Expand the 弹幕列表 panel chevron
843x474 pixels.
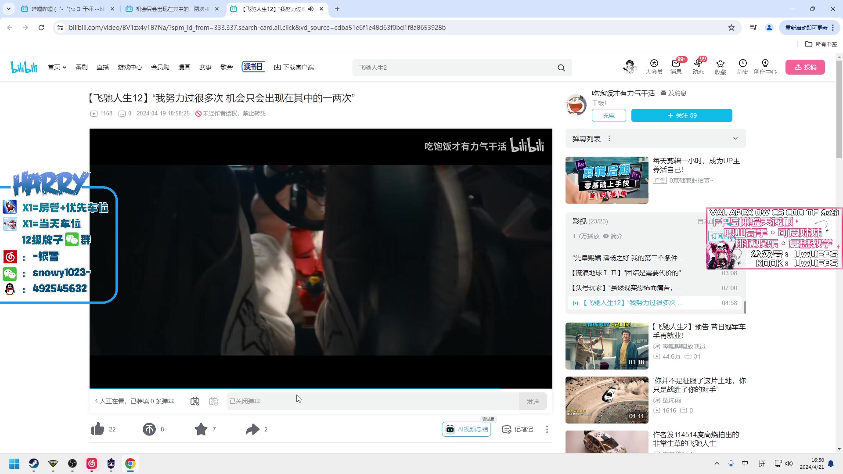(735, 139)
